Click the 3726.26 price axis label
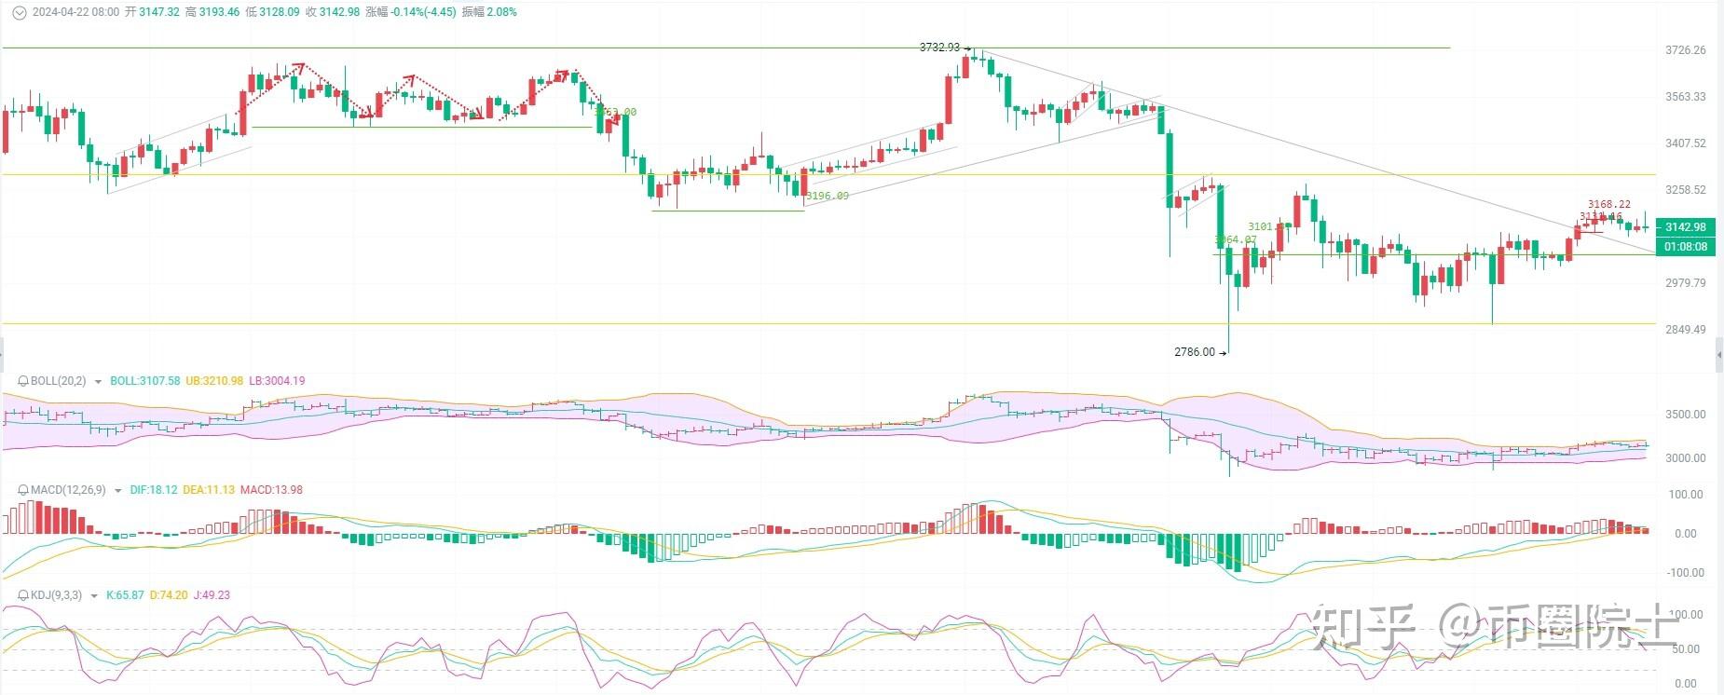 click(1685, 50)
